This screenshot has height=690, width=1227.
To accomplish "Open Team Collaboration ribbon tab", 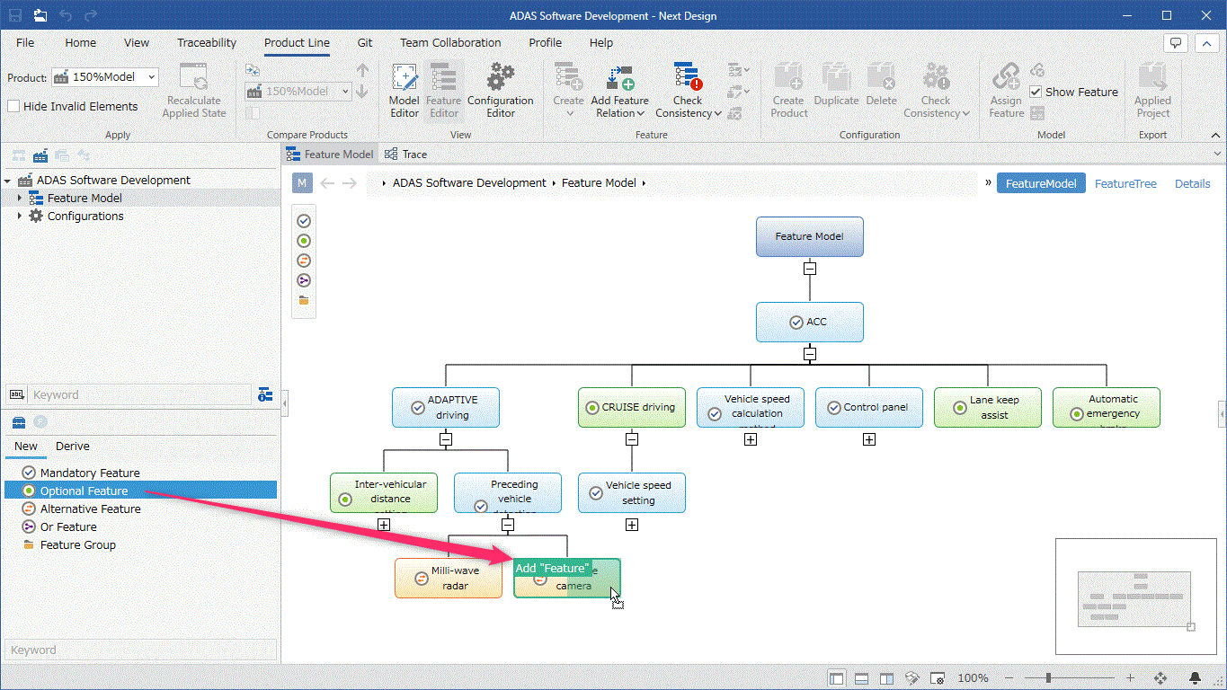I will pos(450,42).
